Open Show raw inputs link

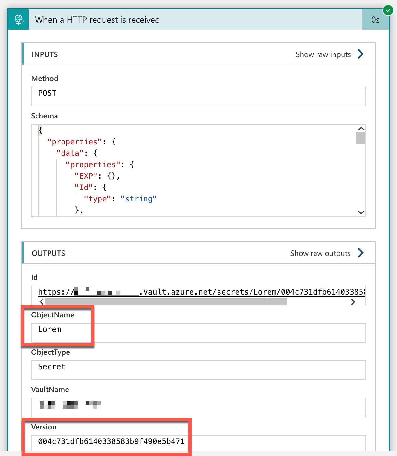tap(323, 54)
